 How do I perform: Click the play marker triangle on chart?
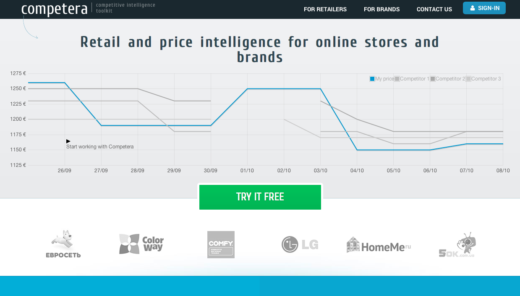click(68, 141)
